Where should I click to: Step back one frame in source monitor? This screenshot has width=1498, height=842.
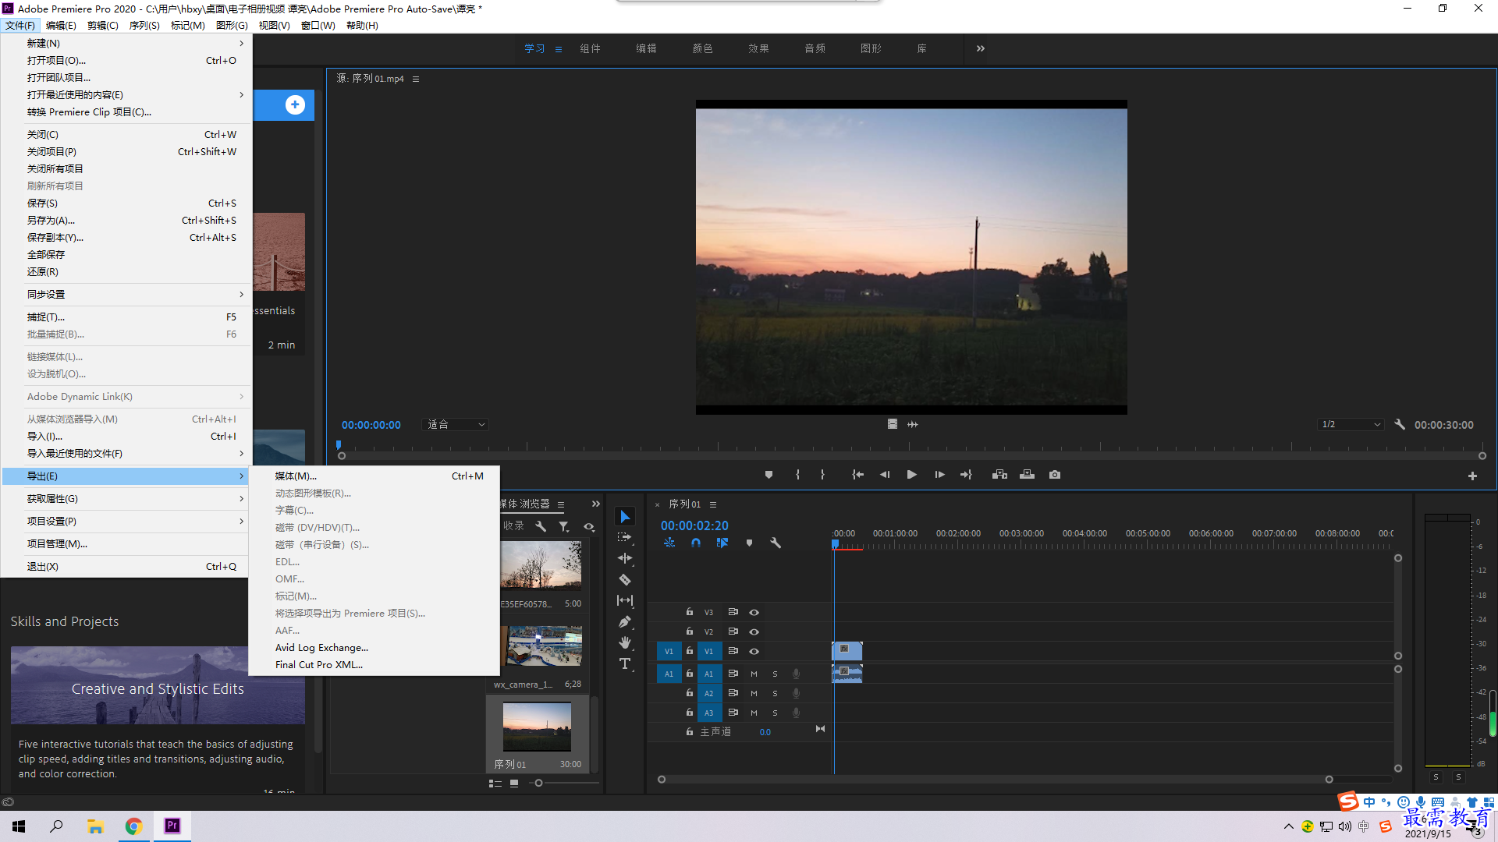click(x=885, y=475)
